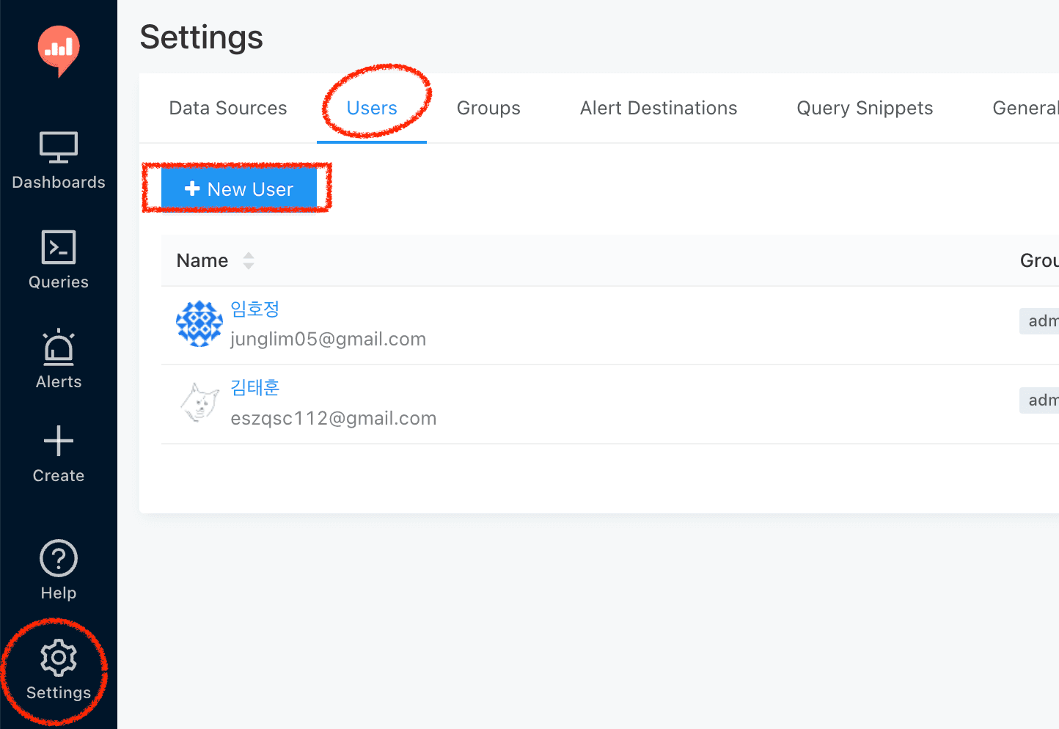
Task: Switch to the Data Sources tab
Action: coord(227,108)
